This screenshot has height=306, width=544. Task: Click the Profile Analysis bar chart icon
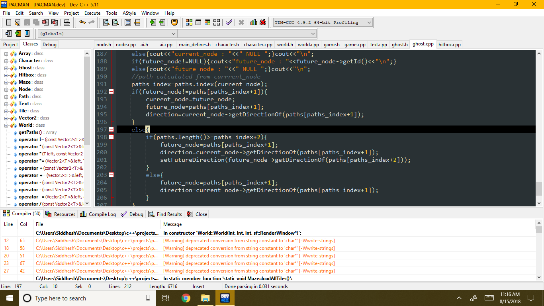point(254,22)
